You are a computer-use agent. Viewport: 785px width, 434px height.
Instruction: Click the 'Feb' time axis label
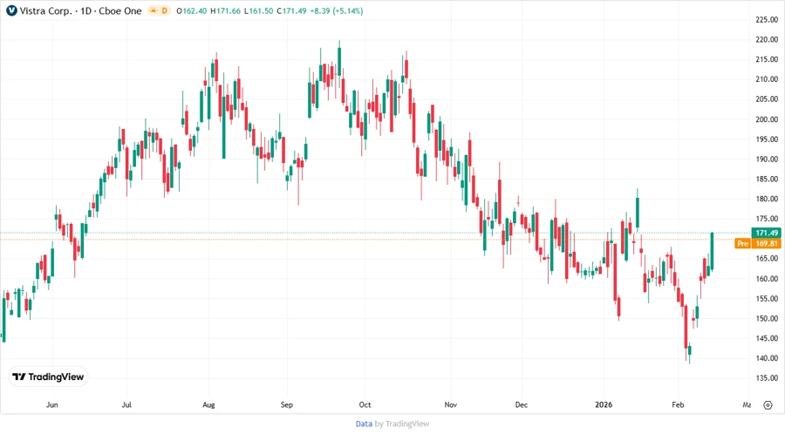pos(678,404)
